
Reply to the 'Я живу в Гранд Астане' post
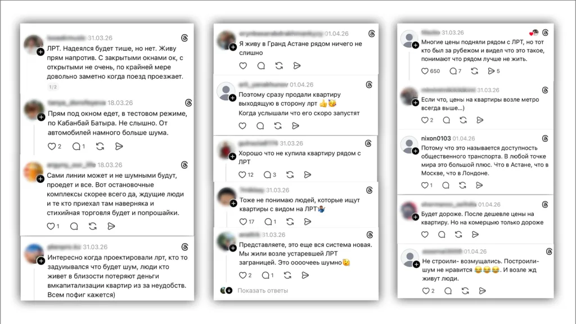pyautogui.click(x=261, y=66)
